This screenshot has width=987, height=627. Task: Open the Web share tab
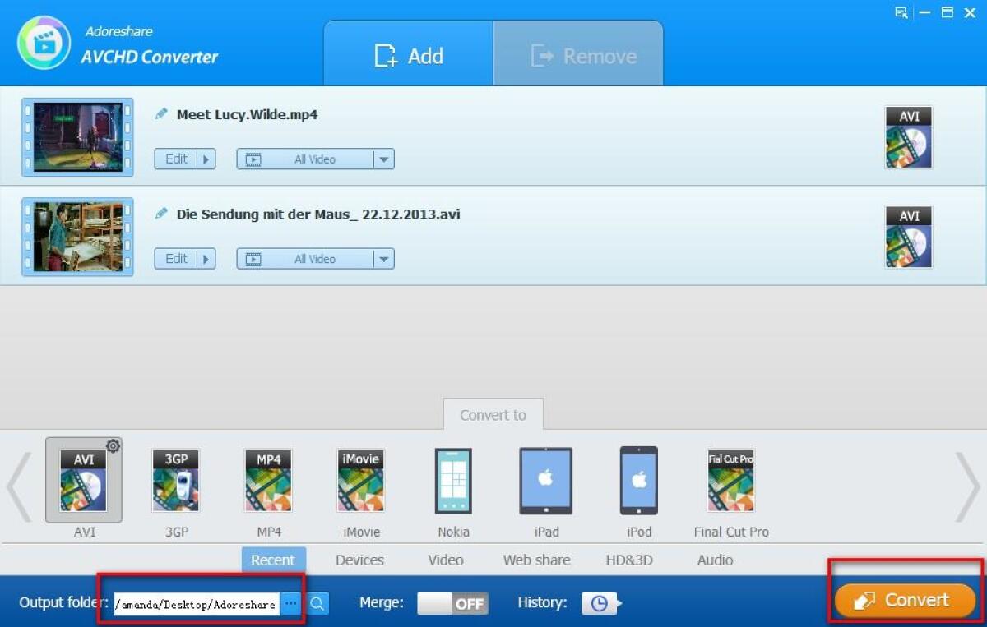(536, 560)
